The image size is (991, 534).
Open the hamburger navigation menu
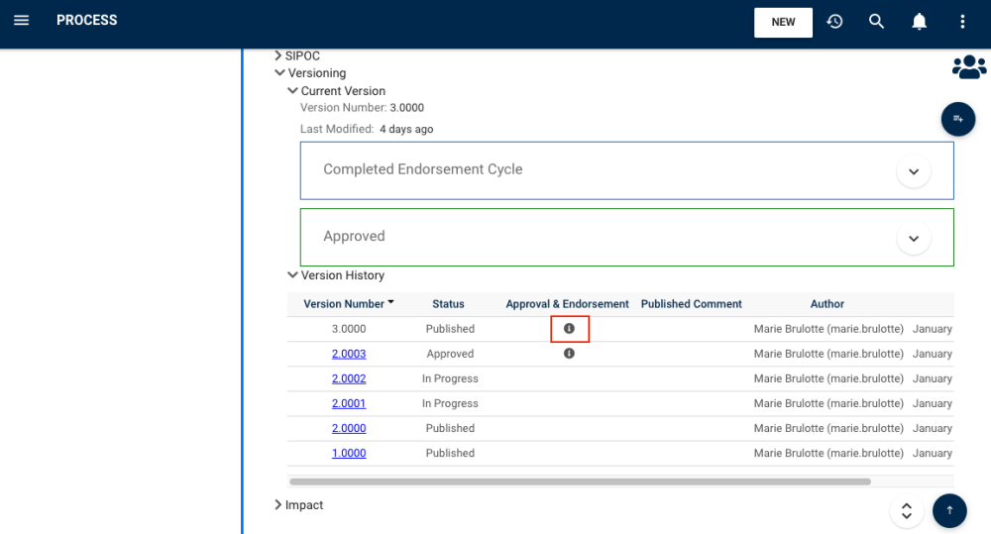point(21,21)
